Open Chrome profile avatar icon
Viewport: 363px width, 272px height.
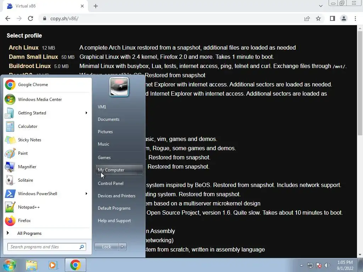344,18
